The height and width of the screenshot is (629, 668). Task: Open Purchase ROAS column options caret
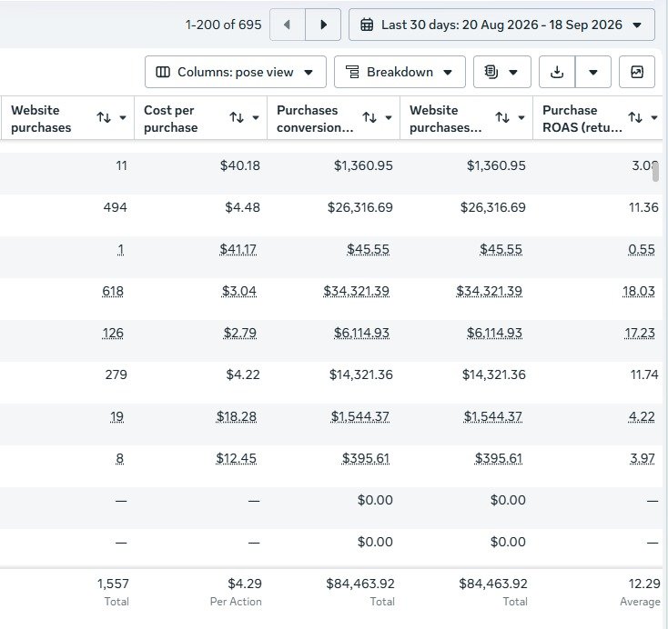click(654, 117)
